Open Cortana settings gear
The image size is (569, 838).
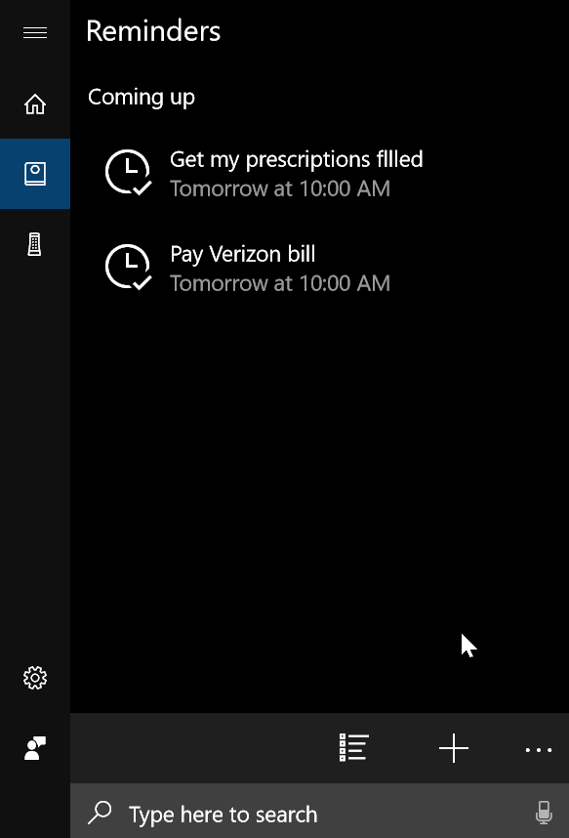click(x=35, y=678)
